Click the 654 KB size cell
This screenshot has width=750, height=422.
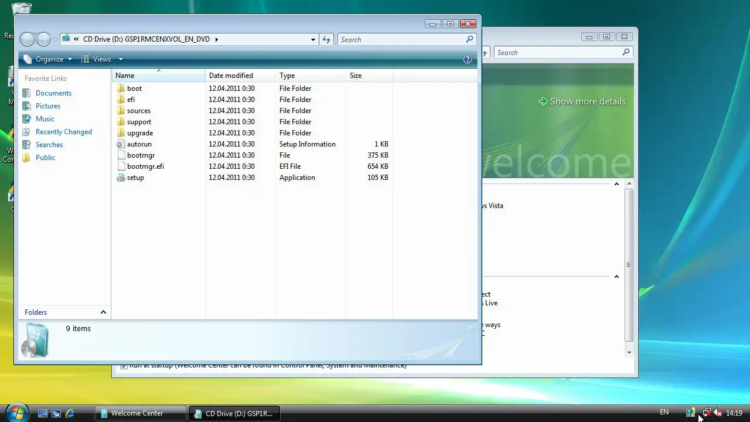(378, 166)
